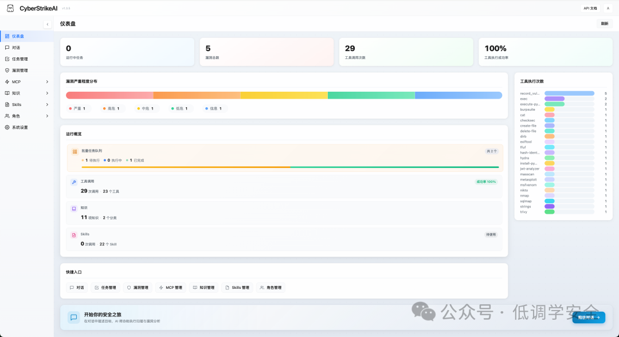This screenshot has width=619, height=337.
Task: Open 漏洞管理 in the sidebar
Action: [x=27, y=70]
